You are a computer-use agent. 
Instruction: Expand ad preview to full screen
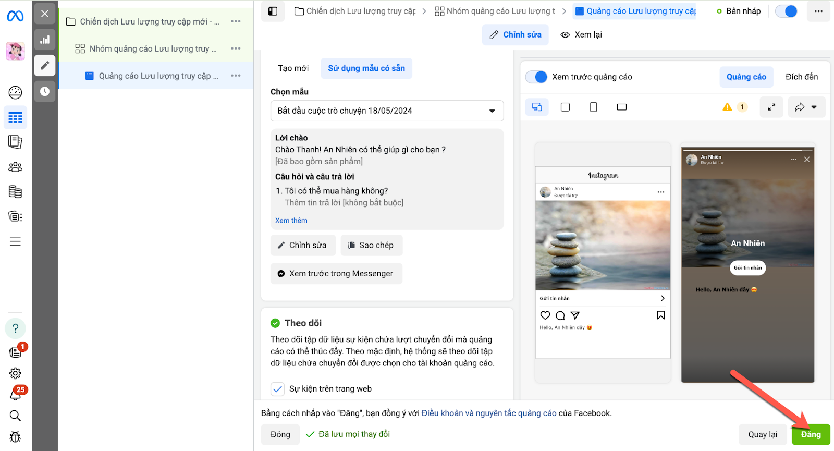771,107
